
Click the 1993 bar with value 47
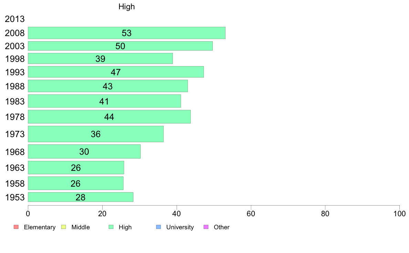pos(116,72)
